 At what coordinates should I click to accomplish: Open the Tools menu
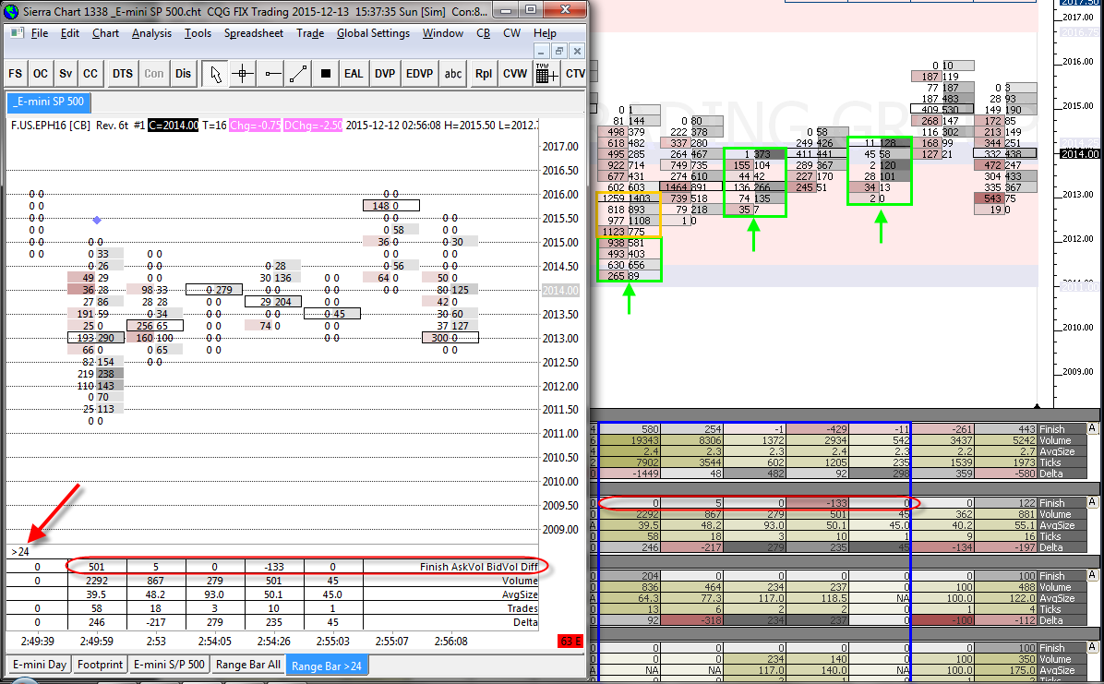198,33
